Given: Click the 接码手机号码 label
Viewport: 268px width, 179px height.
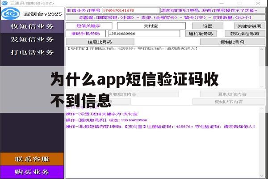Looking at the screenshot, I should tap(86, 34).
